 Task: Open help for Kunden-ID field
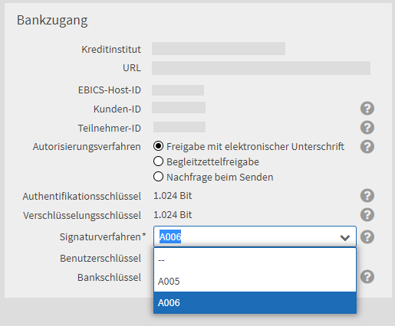367,109
